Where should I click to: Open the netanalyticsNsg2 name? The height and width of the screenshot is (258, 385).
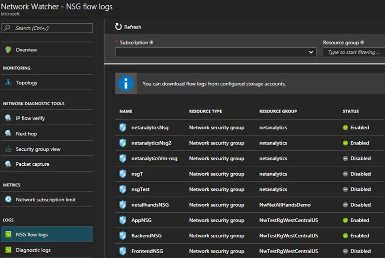pyautogui.click(x=151, y=143)
